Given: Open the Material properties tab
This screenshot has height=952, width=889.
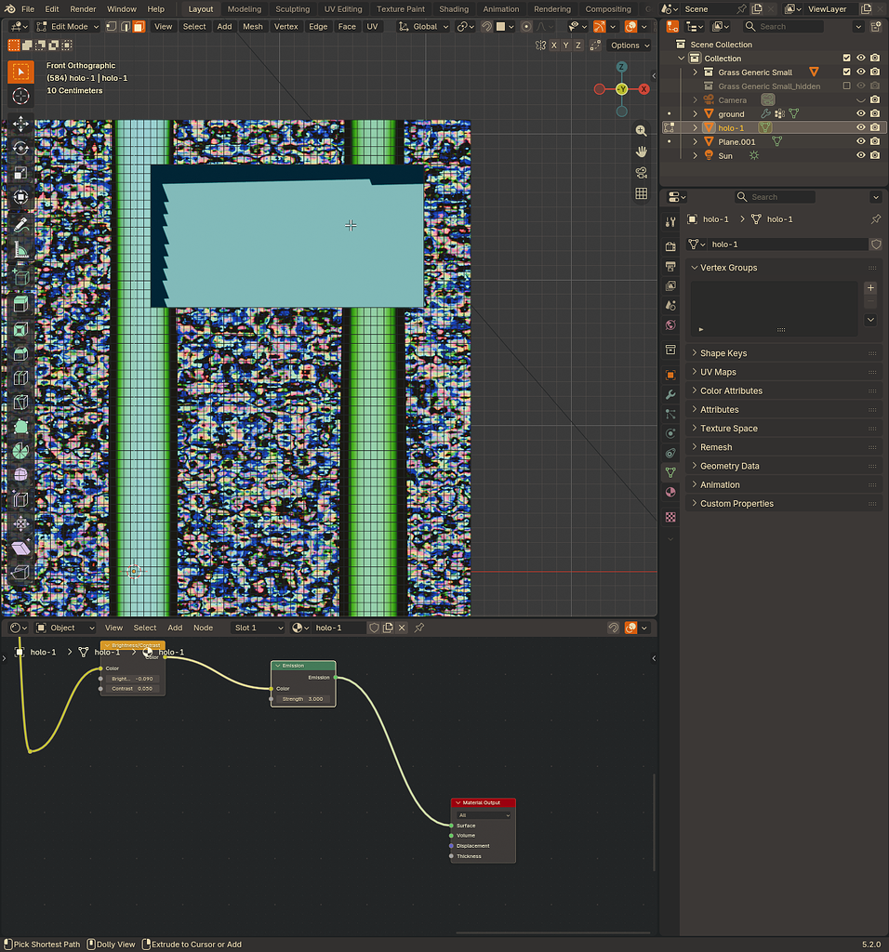Looking at the screenshot, I should pyautogui.click(x=670, y=493).
